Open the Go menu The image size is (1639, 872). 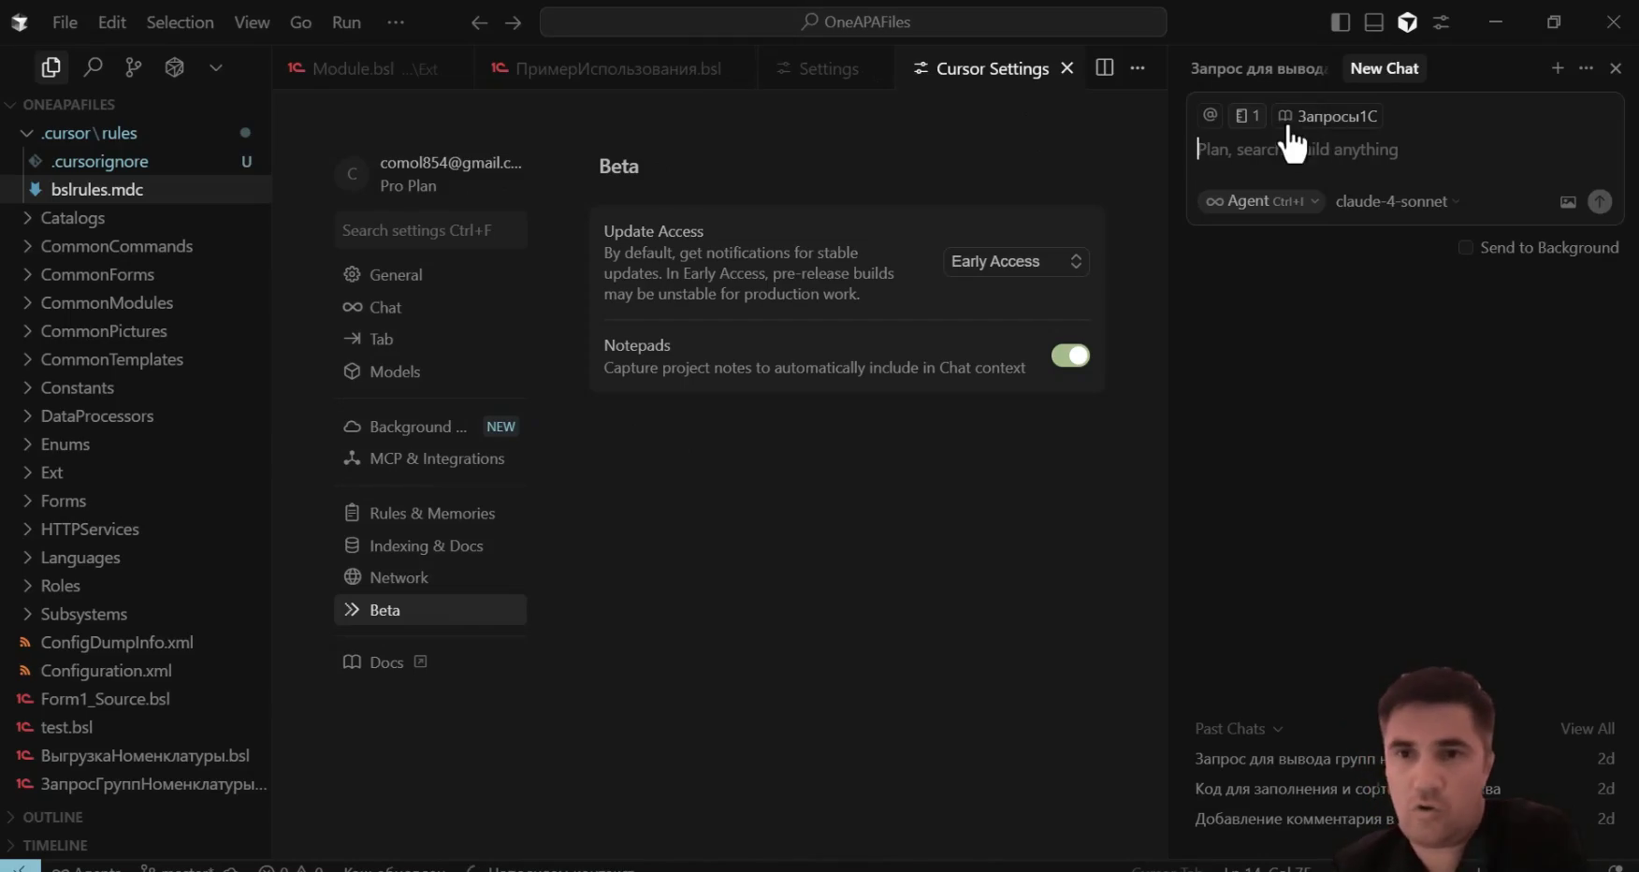click(x=300, y=22)
